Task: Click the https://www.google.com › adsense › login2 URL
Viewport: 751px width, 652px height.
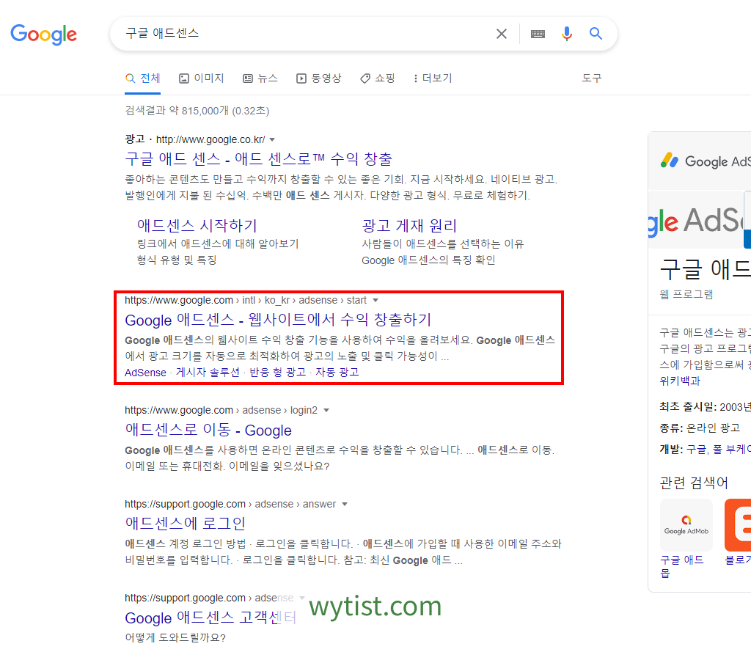Action: [221, 410]
